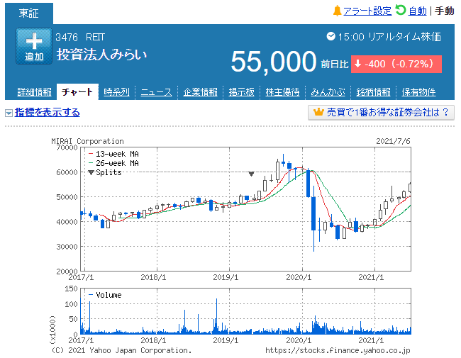
Task: Open the ニュース tab
Action: [156, 92]
